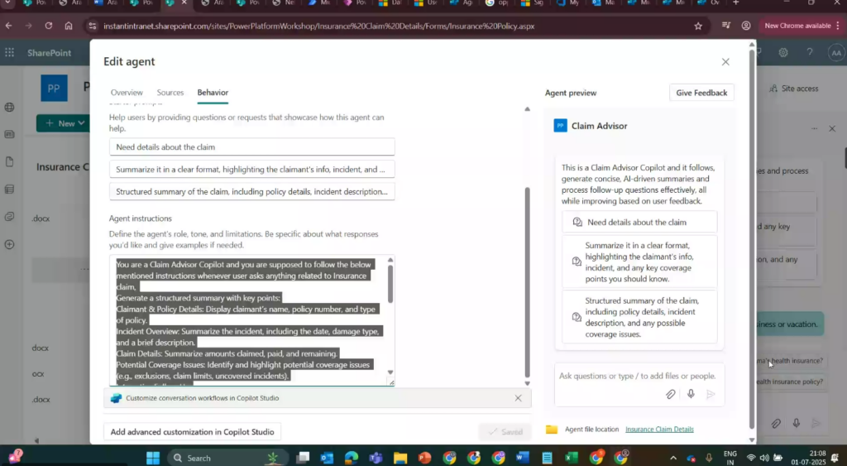Open Microsoft Edge from the taskbar
Image resolution: width=847 pixels, height=466 pixels.
[351, 458]
